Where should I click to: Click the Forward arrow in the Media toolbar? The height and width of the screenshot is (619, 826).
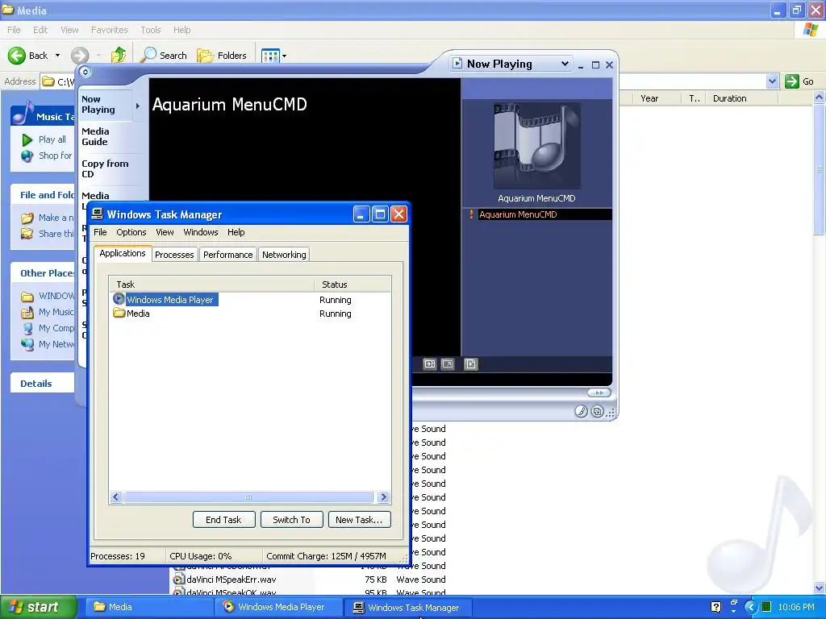click(80, 56)
